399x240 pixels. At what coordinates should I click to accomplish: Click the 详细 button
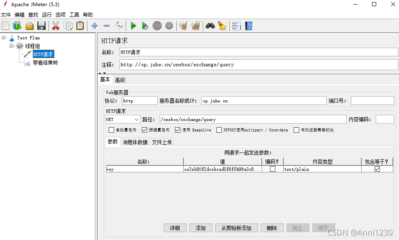175,228
